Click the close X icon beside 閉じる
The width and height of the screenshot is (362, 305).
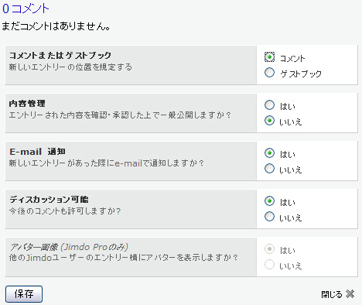pos(350,294)
